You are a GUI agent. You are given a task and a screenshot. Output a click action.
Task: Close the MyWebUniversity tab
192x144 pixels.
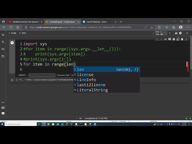point(42,22)
